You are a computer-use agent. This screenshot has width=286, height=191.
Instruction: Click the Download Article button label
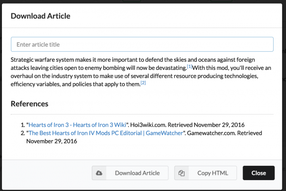tap(137, 173)
